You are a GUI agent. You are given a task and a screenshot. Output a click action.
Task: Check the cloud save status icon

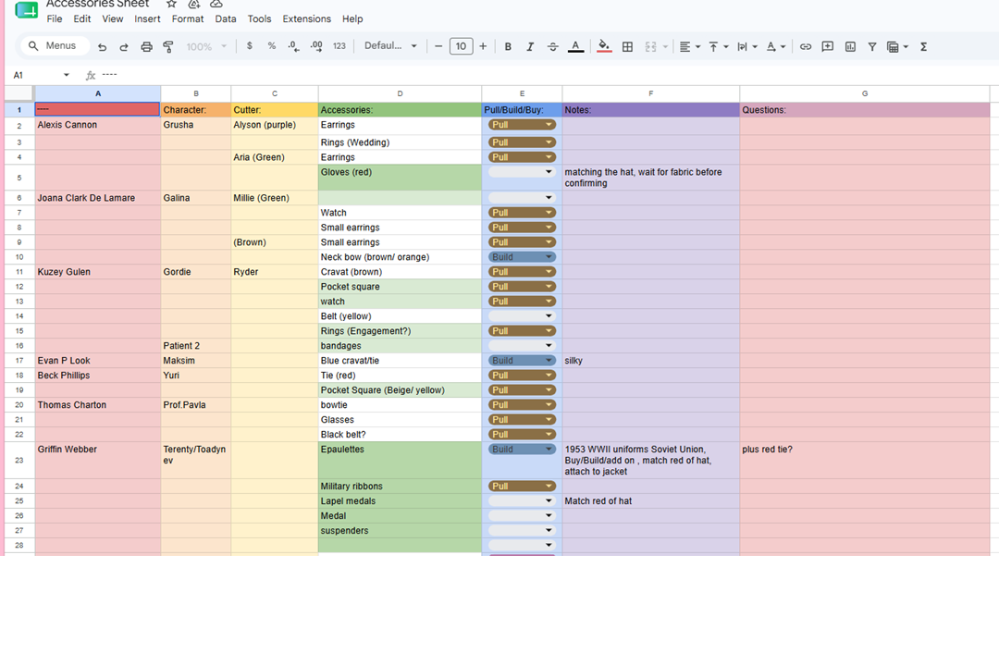[x=216, y=4]
